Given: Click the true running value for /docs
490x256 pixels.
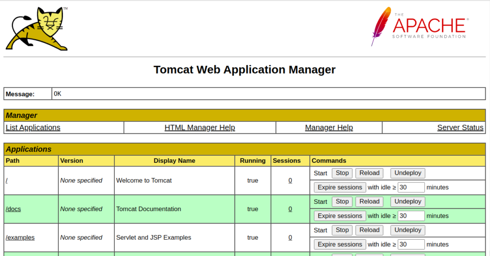Looking at the screenshot, I should (x=253, y=209).
